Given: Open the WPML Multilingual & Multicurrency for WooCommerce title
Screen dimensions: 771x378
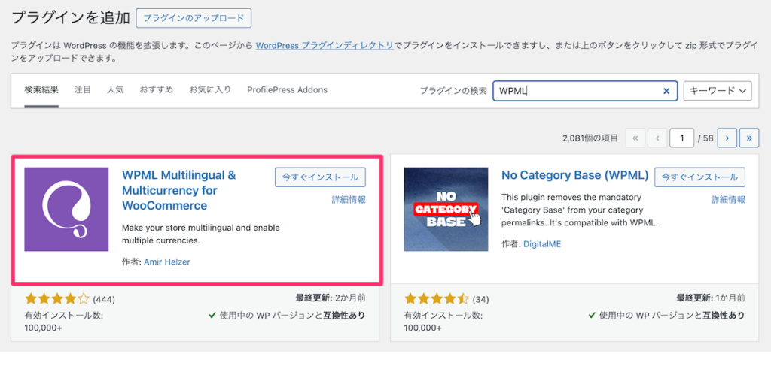Looking at the screenshot, I should click(x=179, y=190).
